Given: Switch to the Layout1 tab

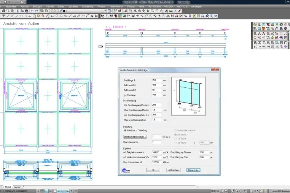Looking at the screenshot, I should pyautogui.click(x=18, y=187).
